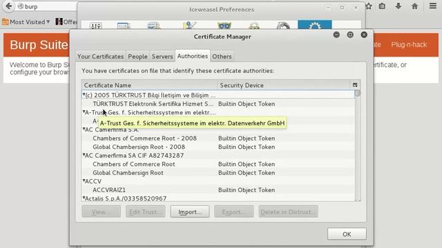Screen dimensions: 442x248
Task: Click the Import... button
Action: pos(190,211)
